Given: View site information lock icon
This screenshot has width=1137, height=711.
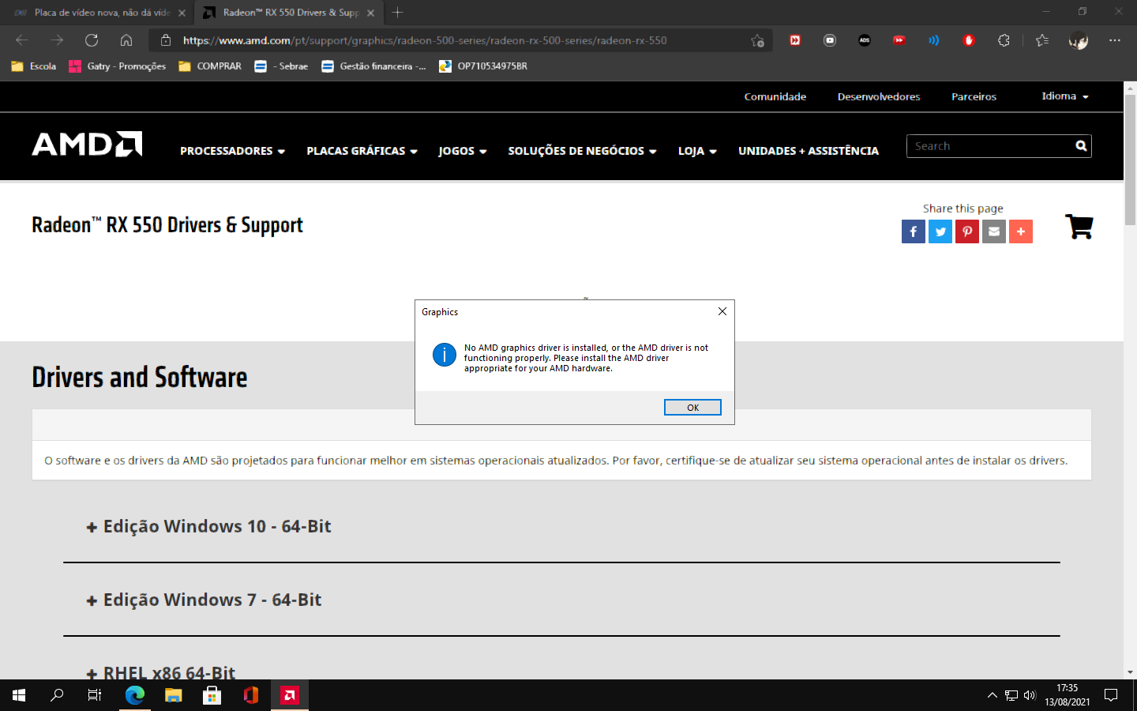Looking at the screenshot, I should pos(165,40).
